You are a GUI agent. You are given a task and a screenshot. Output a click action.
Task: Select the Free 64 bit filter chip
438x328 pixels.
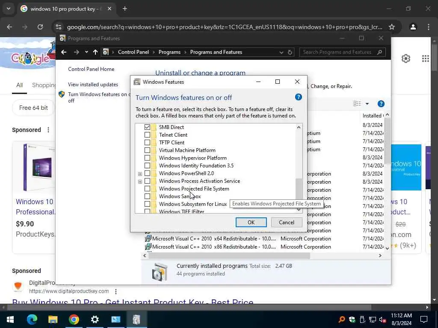[33, 108]
